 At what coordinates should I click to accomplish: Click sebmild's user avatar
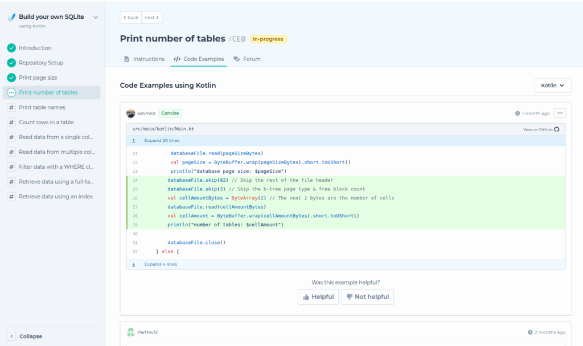(130, 113)
